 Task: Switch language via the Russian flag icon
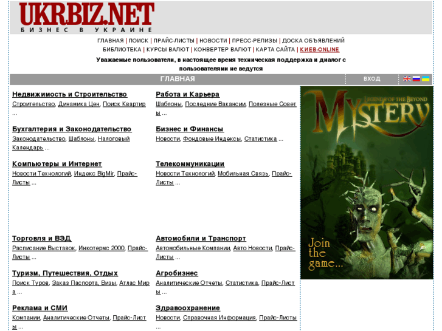[x=416, y=79]
